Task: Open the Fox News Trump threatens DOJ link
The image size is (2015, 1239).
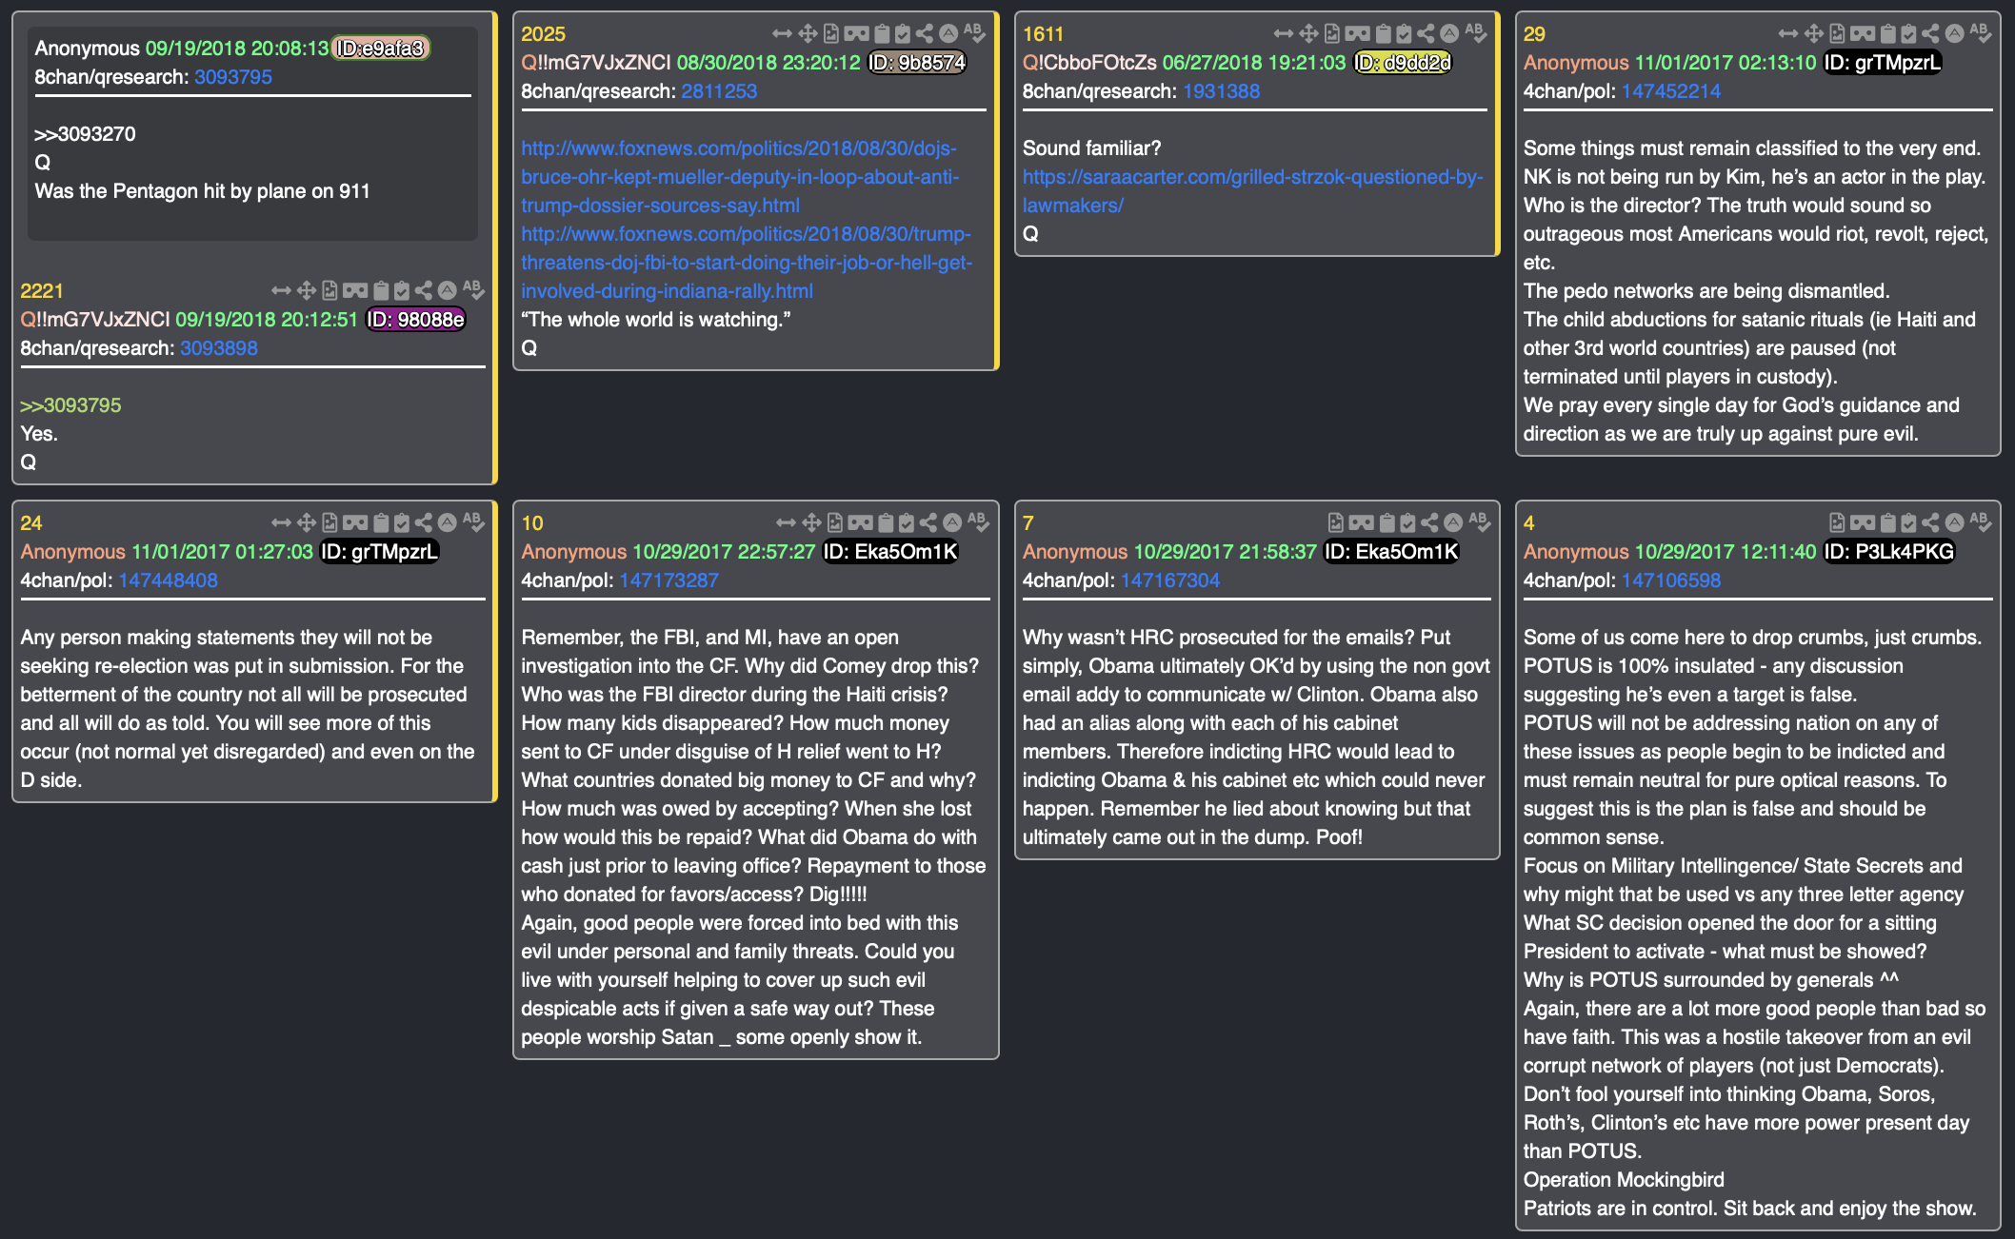Action: [x=747, y=263]
